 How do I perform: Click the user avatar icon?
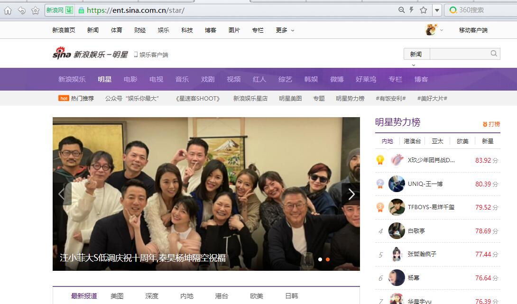coord(431,30)
